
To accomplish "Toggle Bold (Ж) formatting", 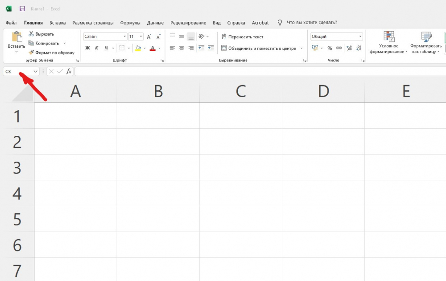I will click(x=87, y=48).
